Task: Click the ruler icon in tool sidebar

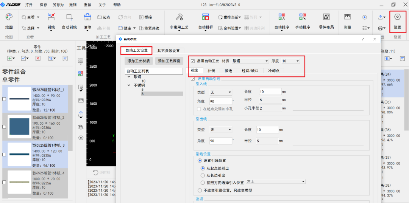Action: 81,100
